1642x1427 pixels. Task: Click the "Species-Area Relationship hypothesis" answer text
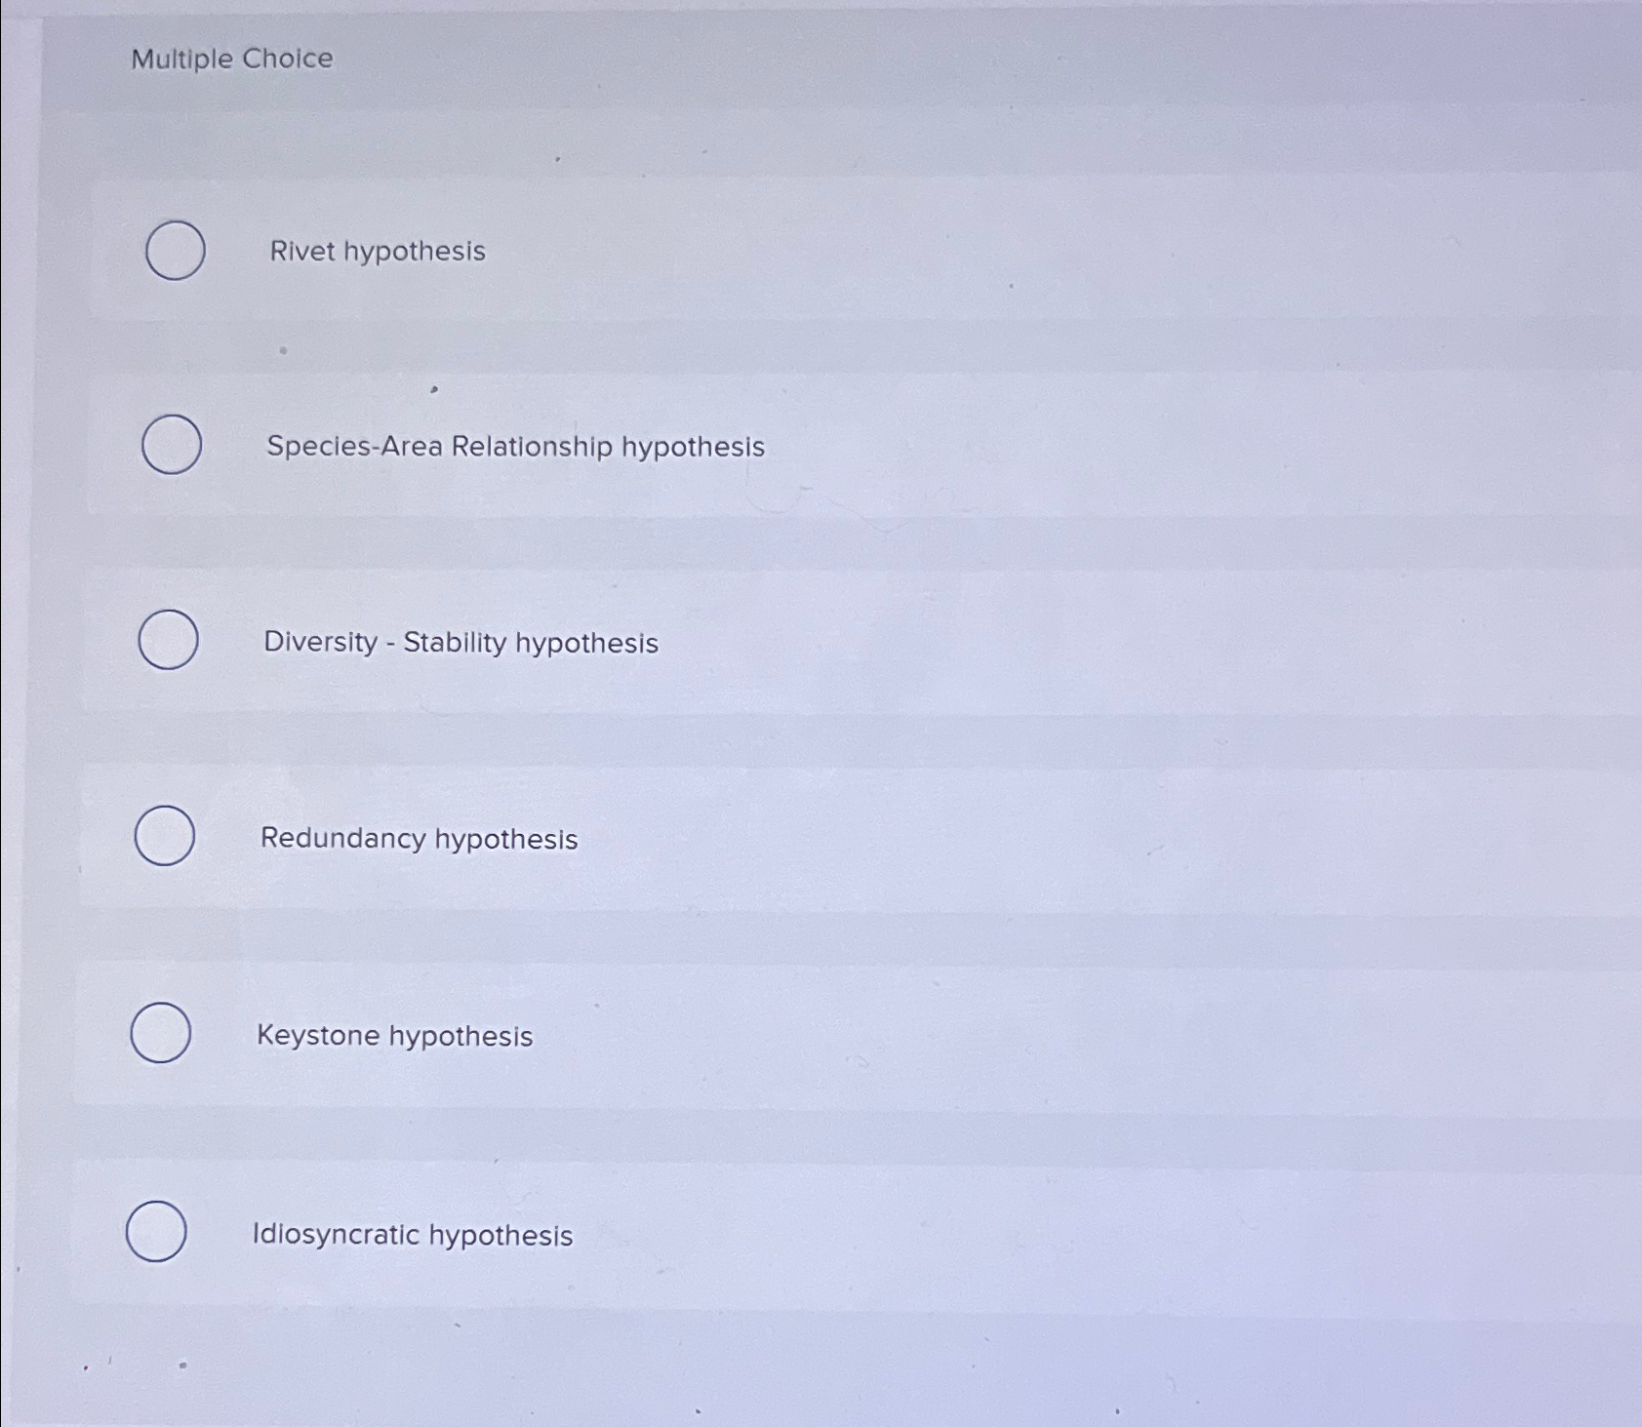pyautogui.click(x=516, y=447)
